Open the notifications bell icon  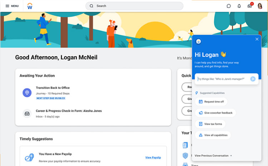[x=239, y=6]
